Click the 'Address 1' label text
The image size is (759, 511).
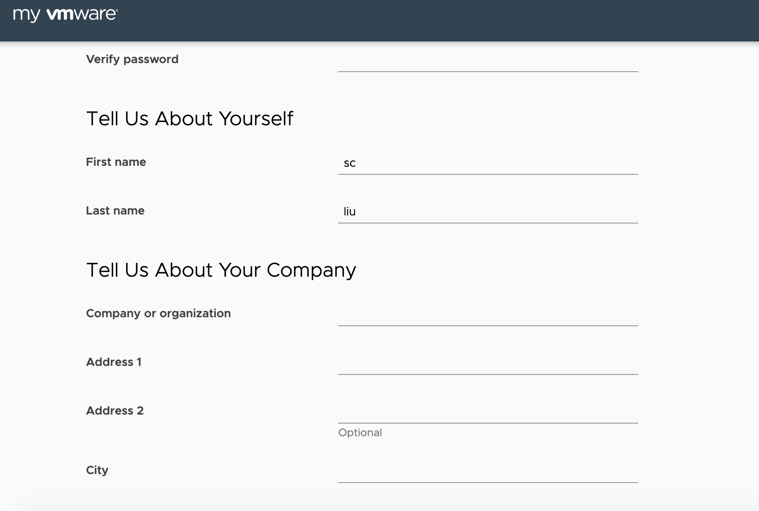[x=114, y=362]
